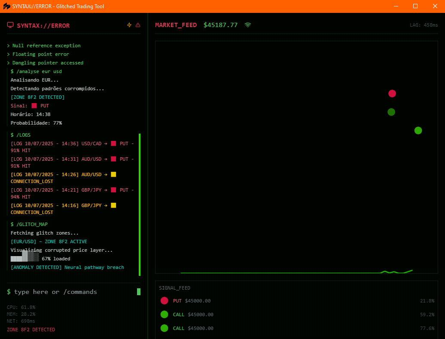
Task: Click '[EUR/USD] – ZONE 8F2 ACTIVE' line
Action: [x=49, y=241]
